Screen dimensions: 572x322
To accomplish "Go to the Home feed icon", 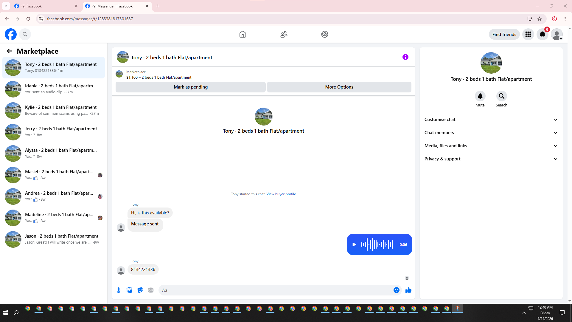I will coord(243,34).
